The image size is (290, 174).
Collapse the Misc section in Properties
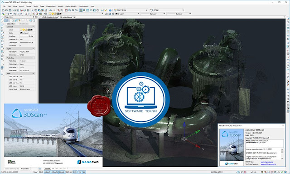point(33,74)
